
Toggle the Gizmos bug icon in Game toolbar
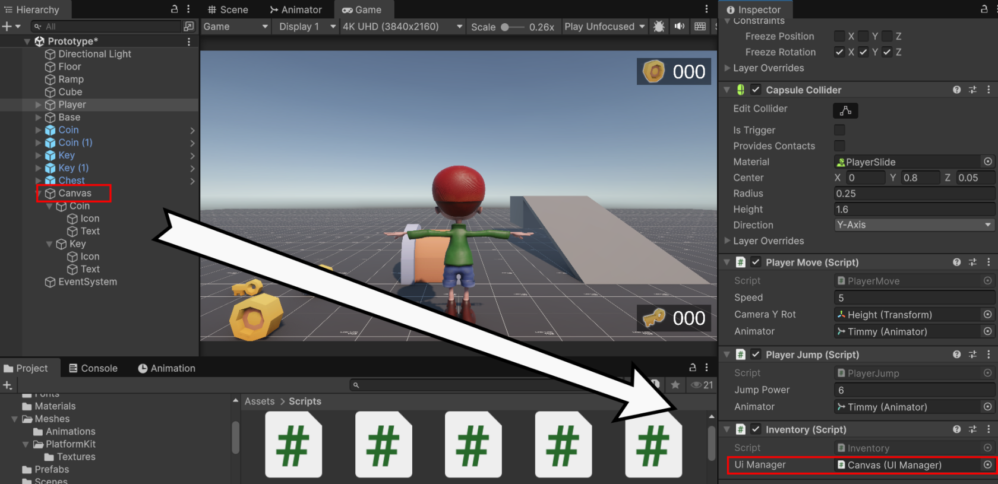pyautogui.click(x=659, y=27)
